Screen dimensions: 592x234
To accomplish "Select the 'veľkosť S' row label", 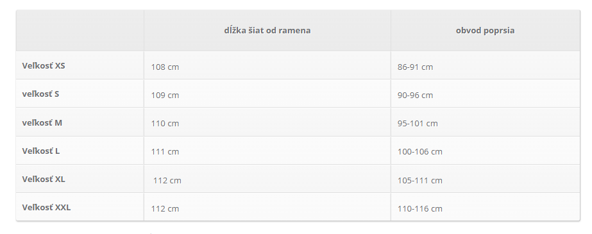I will pos(40,94).
